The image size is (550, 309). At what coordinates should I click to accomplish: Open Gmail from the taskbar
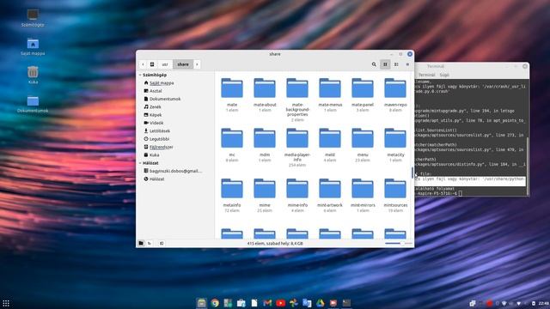[x=267, y=303]
